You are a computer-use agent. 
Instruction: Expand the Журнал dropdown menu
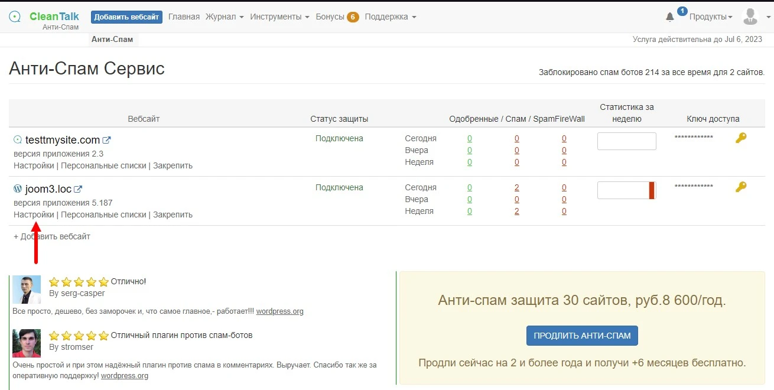click(x=225, y=17)
